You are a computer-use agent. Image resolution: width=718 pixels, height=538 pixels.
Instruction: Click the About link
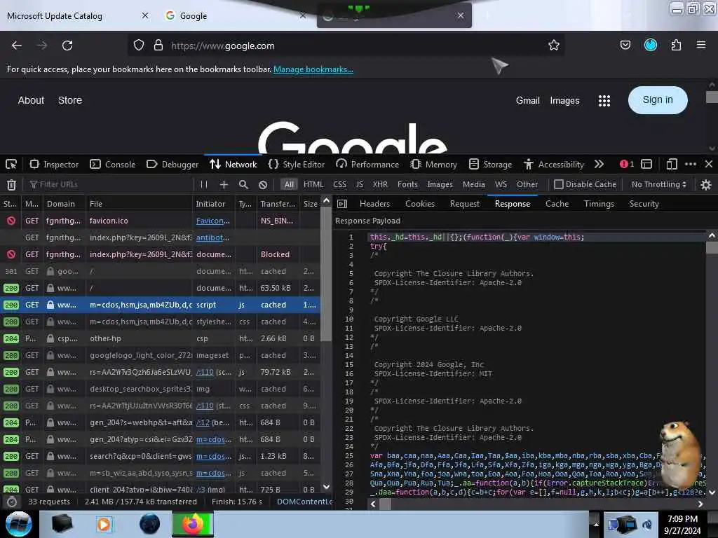(x=31, y=100)
